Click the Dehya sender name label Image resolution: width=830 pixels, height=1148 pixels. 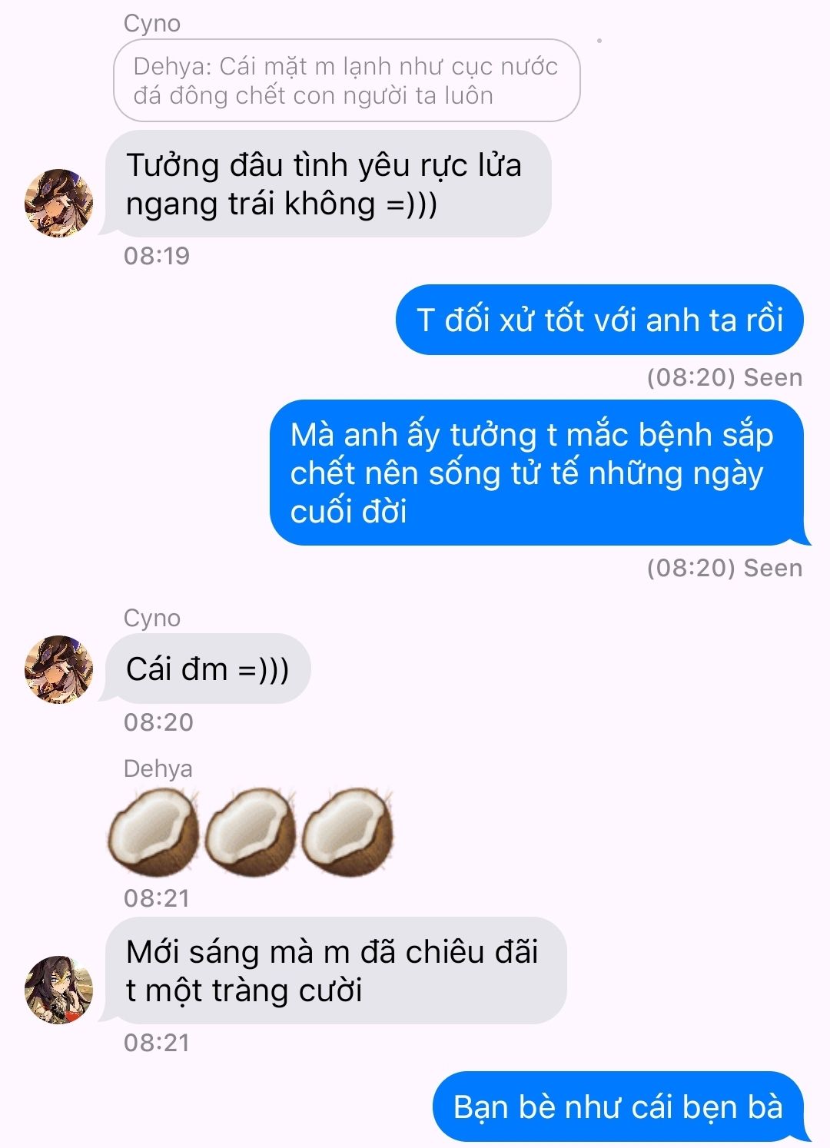(158, 768)
